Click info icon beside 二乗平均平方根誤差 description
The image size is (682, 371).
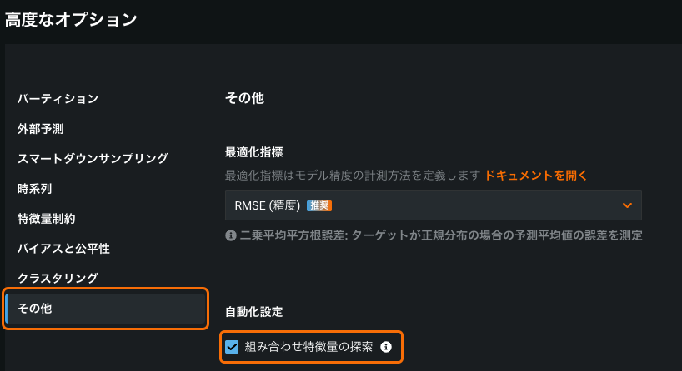point(231,235)
